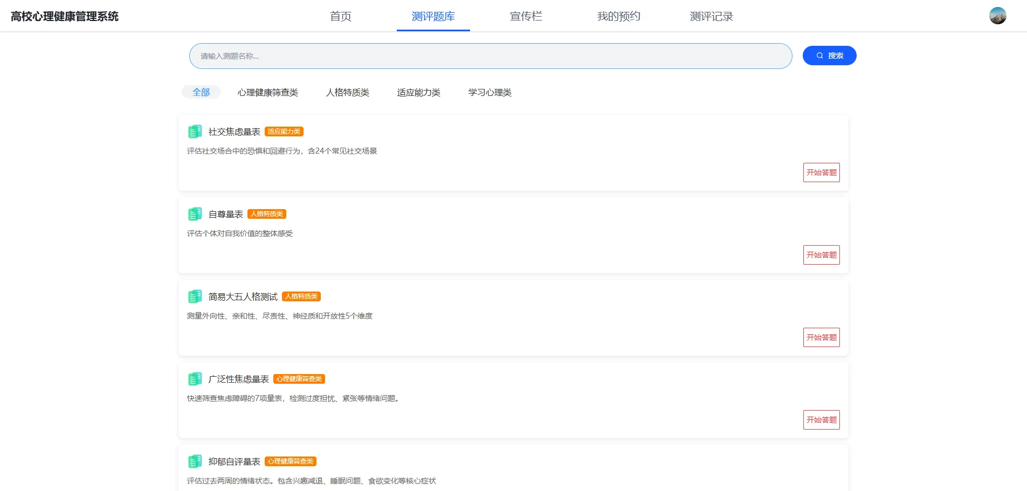1027x491 pixels.
Task: Click the green document icon beside 自尊量表
Action: pos(195,213)
